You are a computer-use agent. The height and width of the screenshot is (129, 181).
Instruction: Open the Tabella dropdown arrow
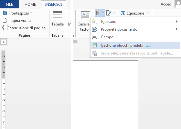click(58, 29)
